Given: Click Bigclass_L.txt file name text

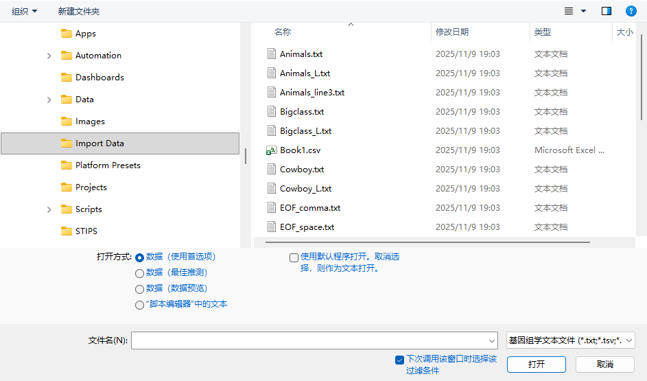Looking at the screenshot, I should pyautogui.click(x=306, y=131).
